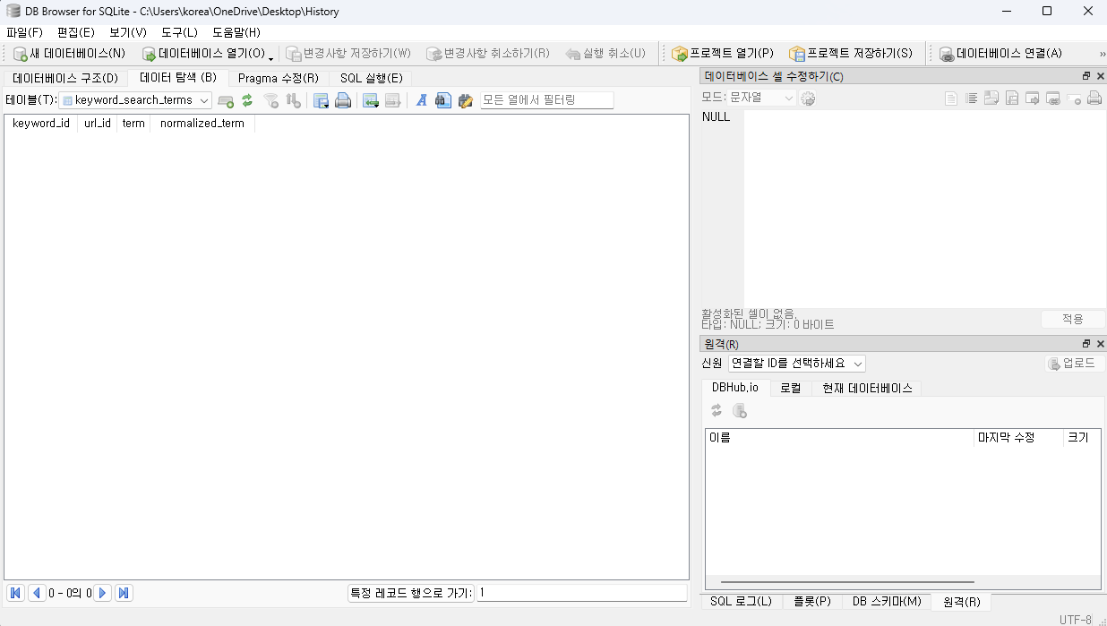This screenshot has width=1107, height=626.
Task: Click 새 데이터베이스 button
Action: 70,53
